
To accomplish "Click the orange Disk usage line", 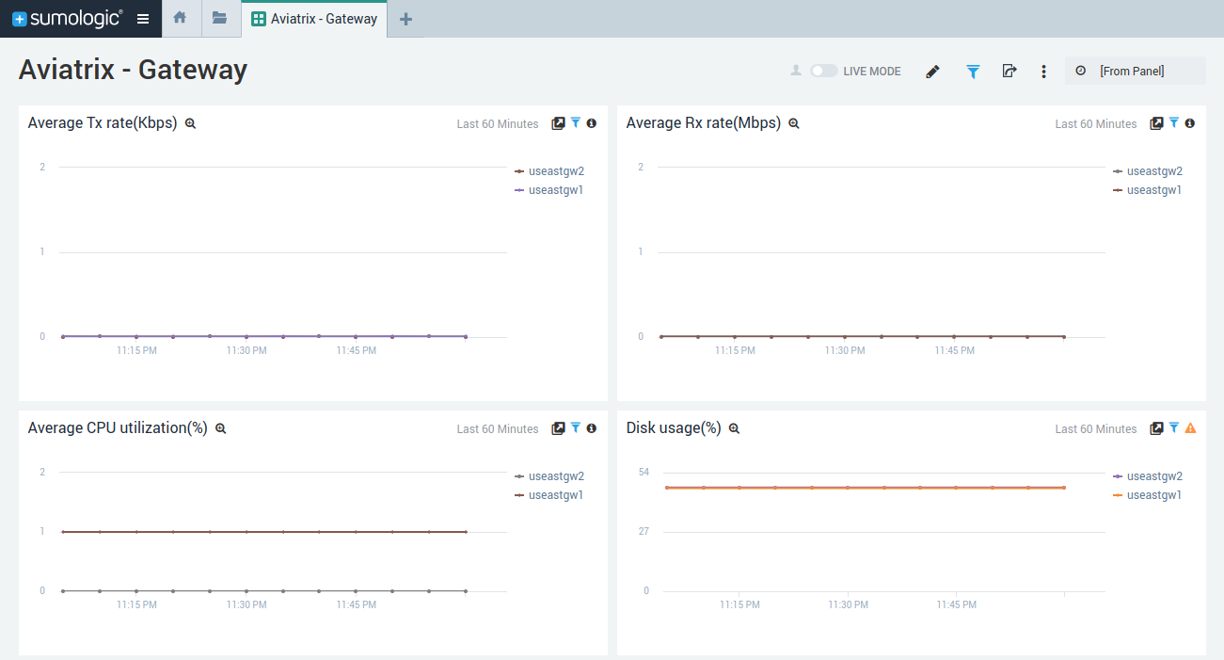I will coord(865,488).
